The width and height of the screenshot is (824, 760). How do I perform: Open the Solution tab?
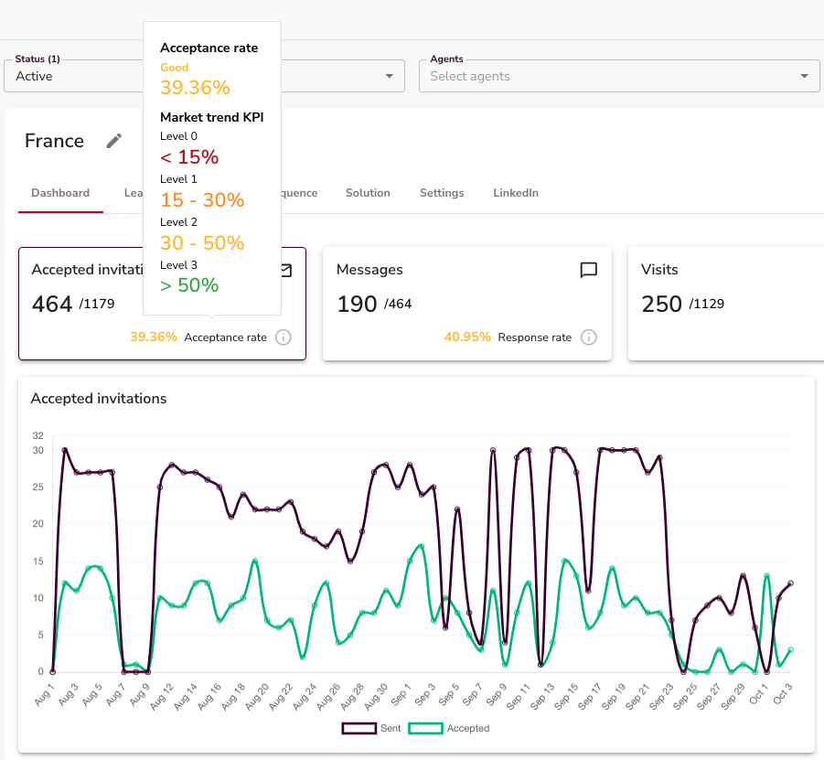[368, 193]
